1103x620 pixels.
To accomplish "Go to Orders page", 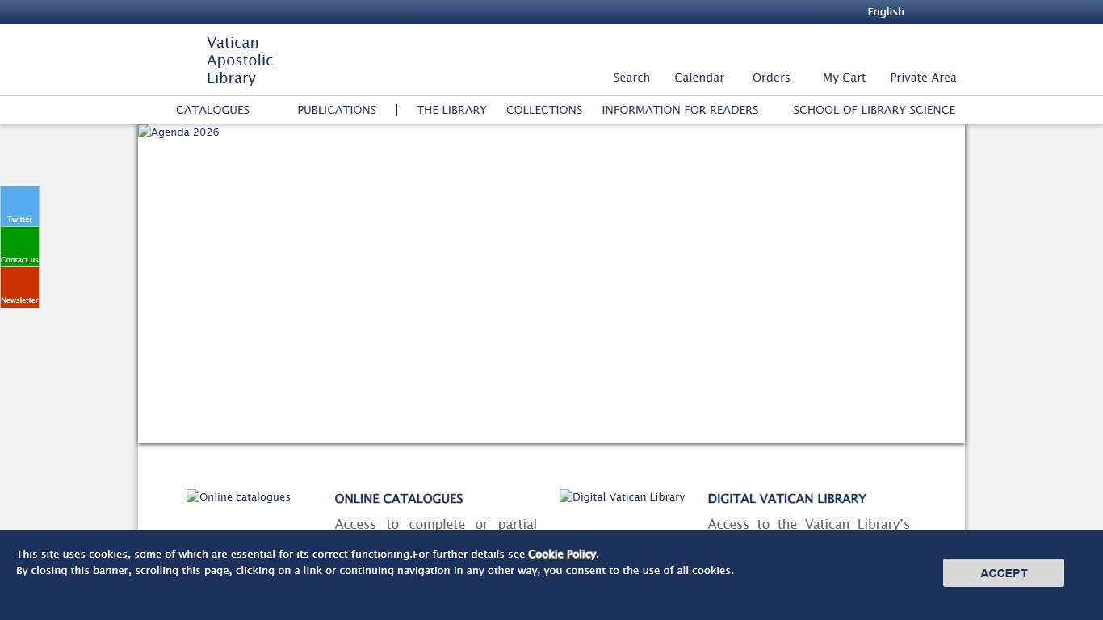I will pos(771,77).
